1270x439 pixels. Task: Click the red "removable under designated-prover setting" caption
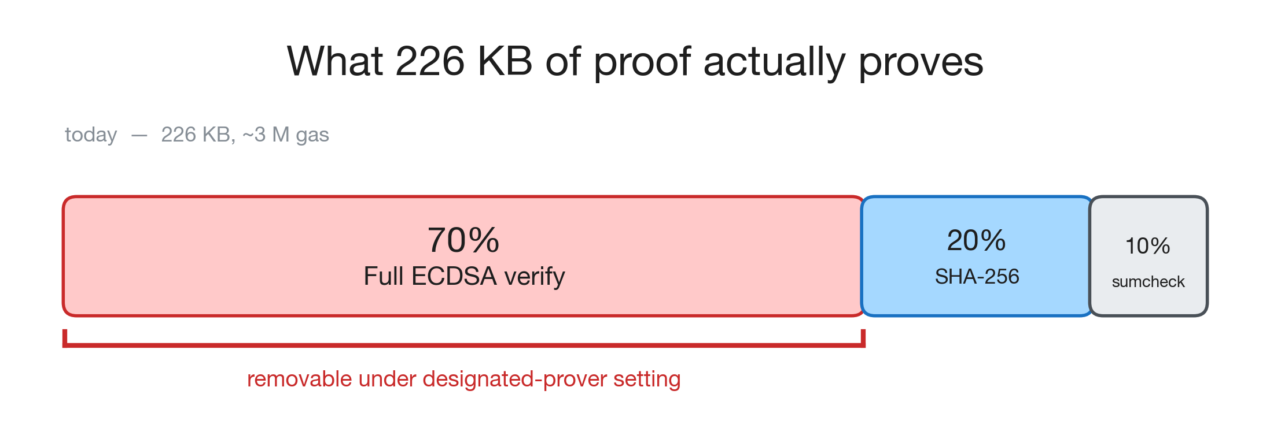463,380
